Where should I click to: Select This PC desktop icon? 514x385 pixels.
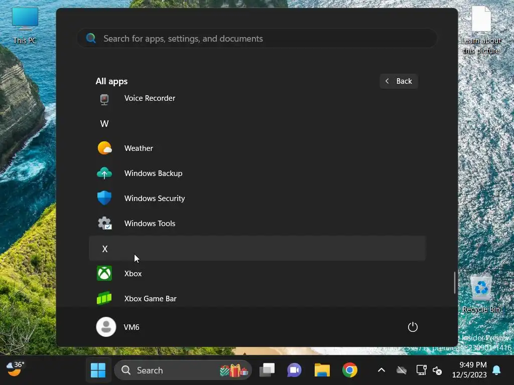coord(25,26)
